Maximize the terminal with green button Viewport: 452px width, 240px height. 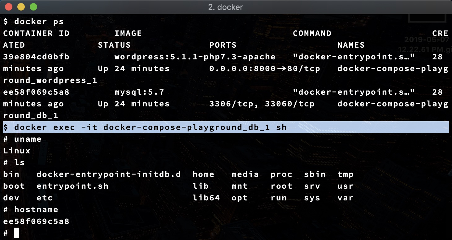(33, 6)
